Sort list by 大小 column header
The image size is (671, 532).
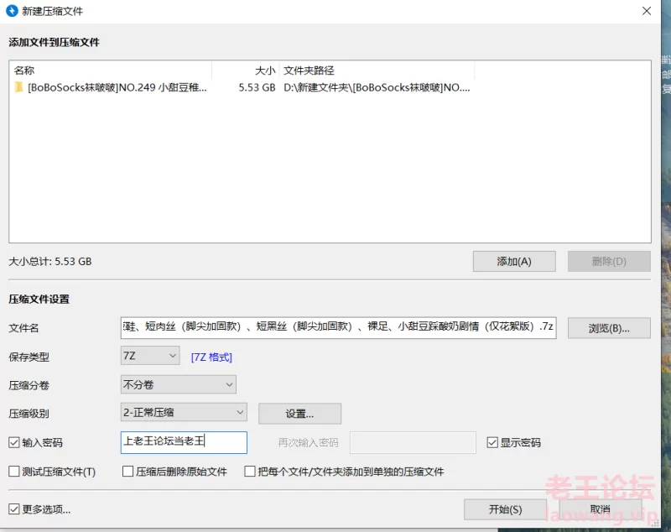tap(245, 70)
